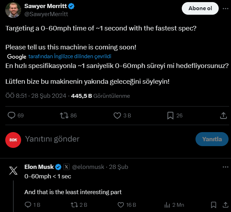Image resolution: width=231 pixels, height=212 pixels.
Task: Open Elon Musk's X avatar
Action: coord(13,171)
